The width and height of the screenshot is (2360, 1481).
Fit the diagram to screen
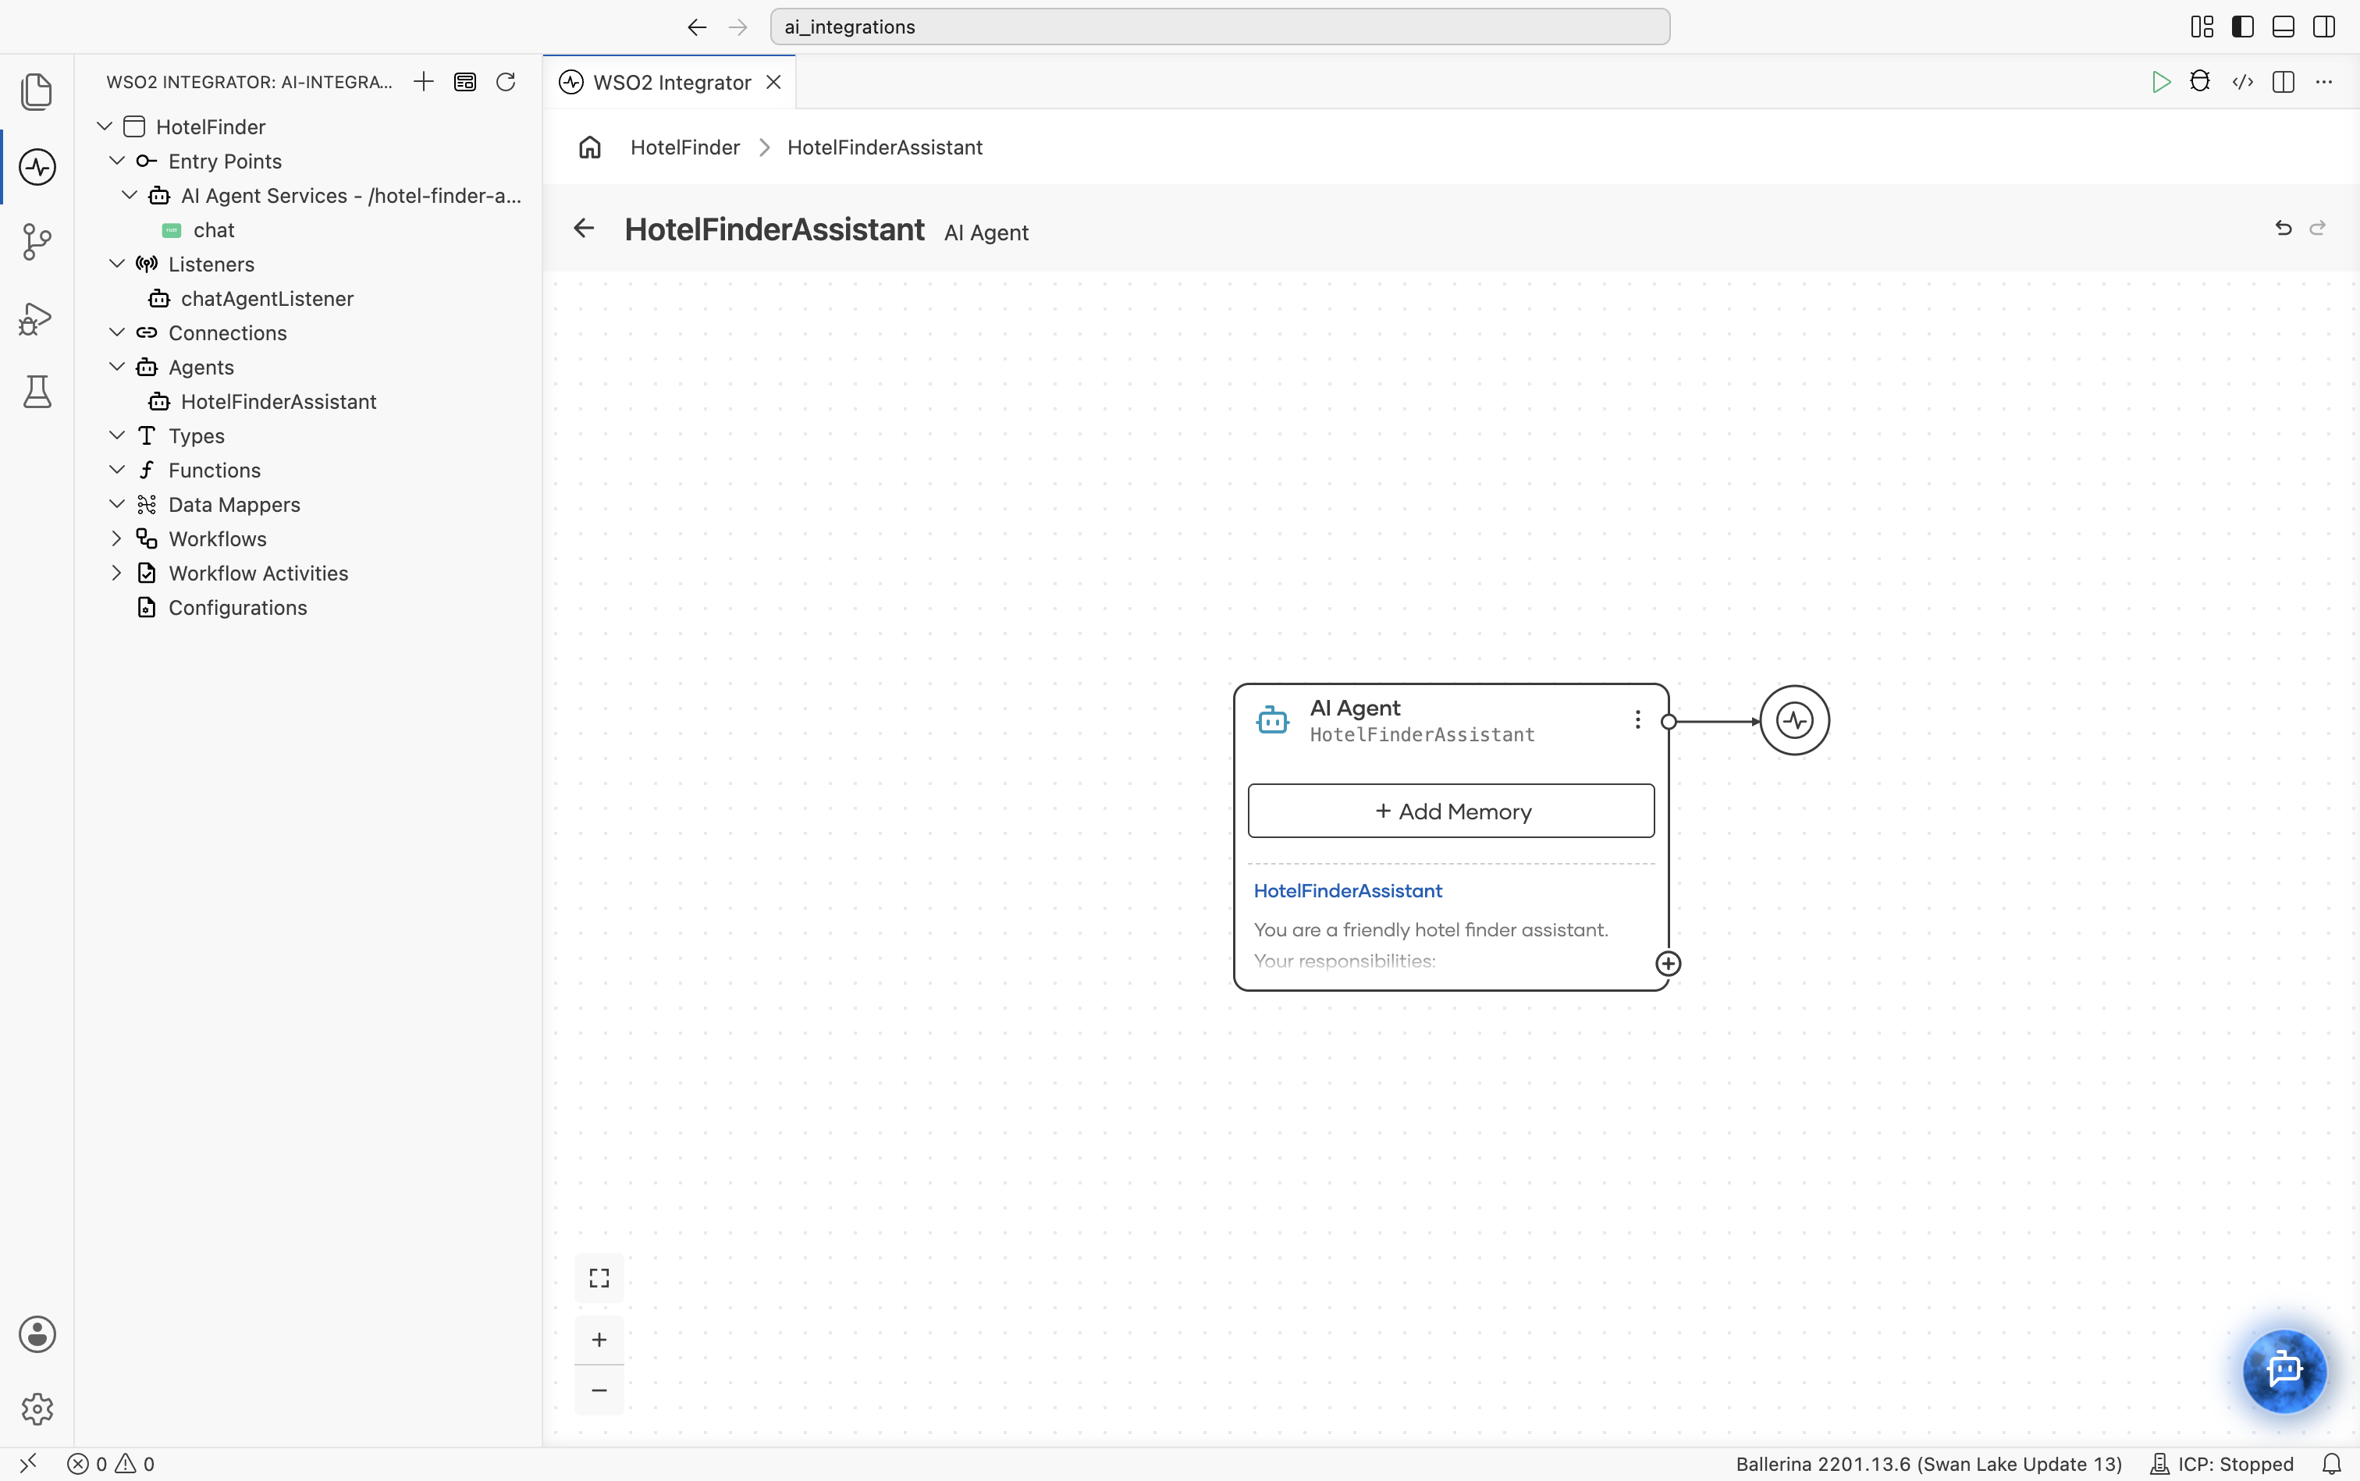[x=599, y=1278]
